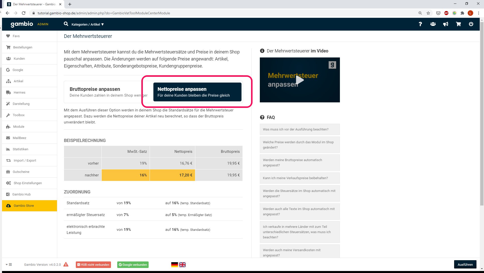Select Nettopreise anpassen option

tap(197, 92)
